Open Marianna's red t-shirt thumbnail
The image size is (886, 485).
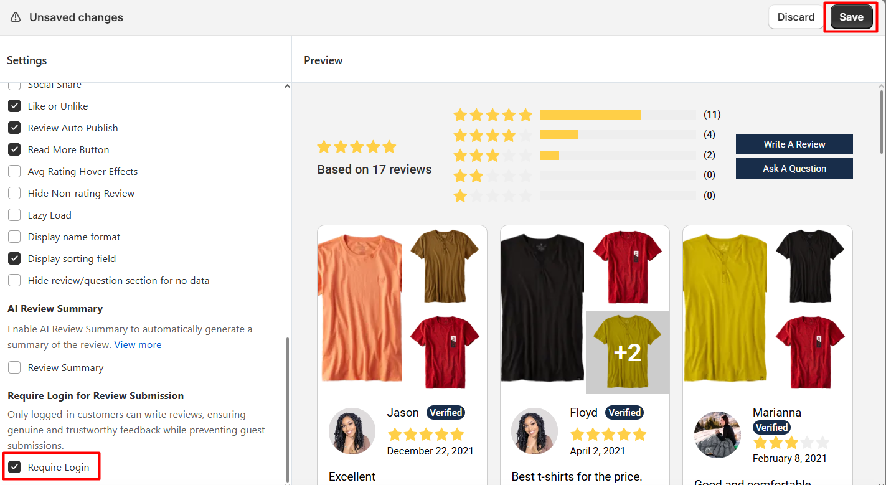click(810, 352)
